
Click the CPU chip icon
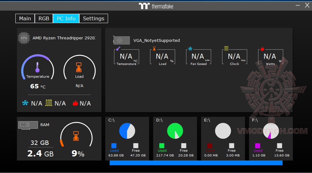tap(24, 38)
